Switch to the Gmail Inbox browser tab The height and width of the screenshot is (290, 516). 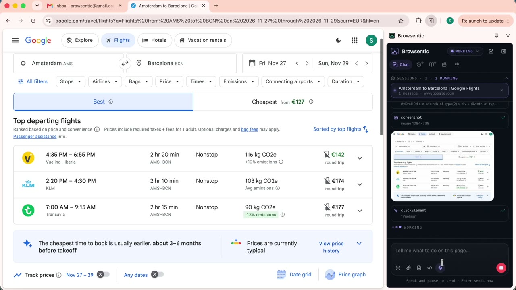[x=83, y=6]
